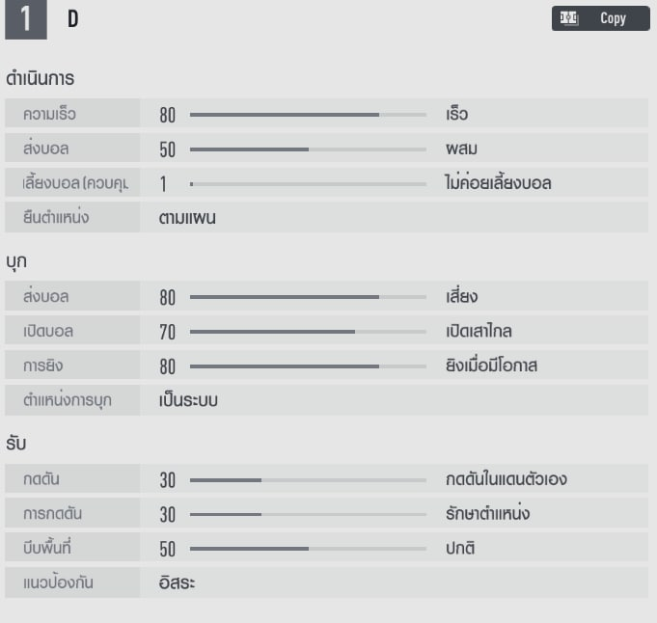This screenshot has height=623, width=657.
Task: Click the ส่งบอล slider under บุก section
Action: [x=308, y=297]
